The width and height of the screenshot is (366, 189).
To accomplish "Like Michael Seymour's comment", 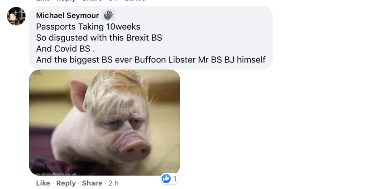I will pyautogui.click(x=43, y=183).
